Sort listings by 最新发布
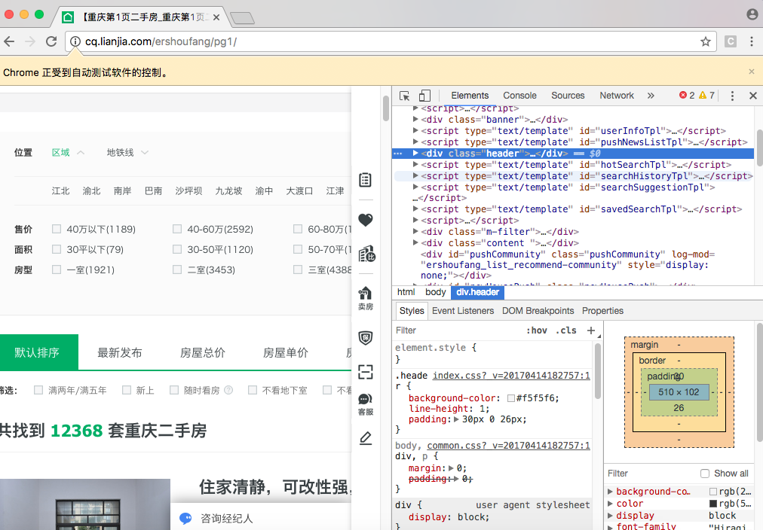The height and width of the screenshot is (530, 763). pos(120,352)
